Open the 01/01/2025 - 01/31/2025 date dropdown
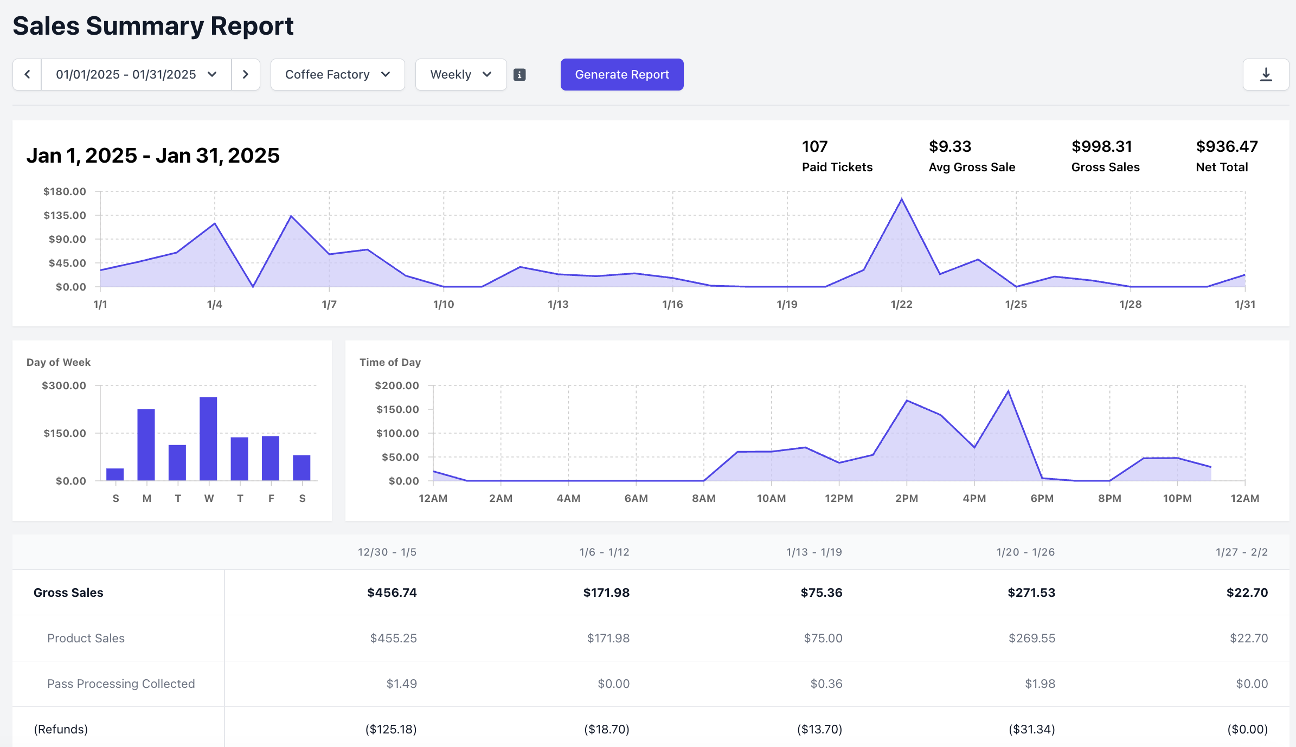 136,74
